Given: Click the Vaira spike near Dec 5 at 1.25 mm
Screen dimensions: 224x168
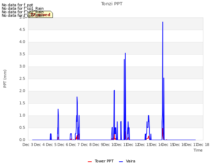Looking at the screenshot, I should click(x=58, y=109).
